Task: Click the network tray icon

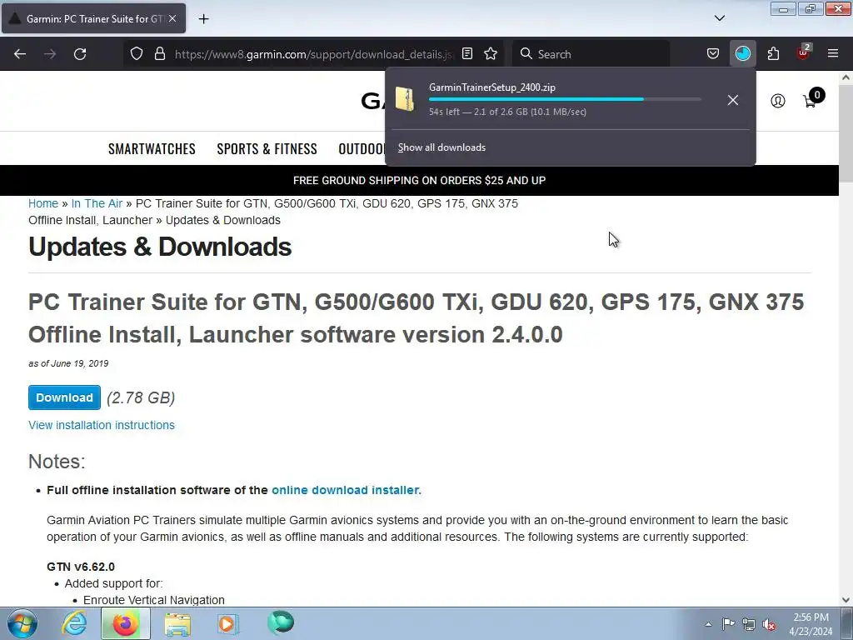Action: (x=749, y=624)
